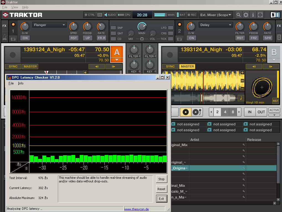
Task: Click deck B tempo bend left arrow
Action: (254, 66)
